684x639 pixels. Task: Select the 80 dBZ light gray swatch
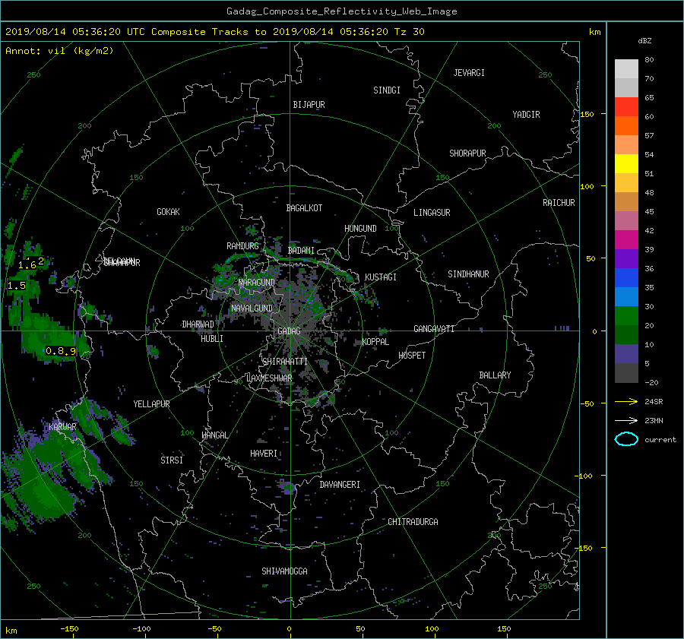[x=626, y=68]
